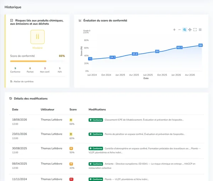Image resolution: width=213 pixels, height=181 pixels.
Task: Click the grade II Modéré badge
Action: (38, 37)
